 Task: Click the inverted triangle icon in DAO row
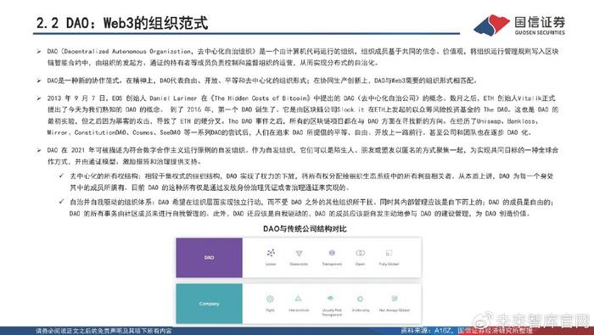(x=299, y=254)
